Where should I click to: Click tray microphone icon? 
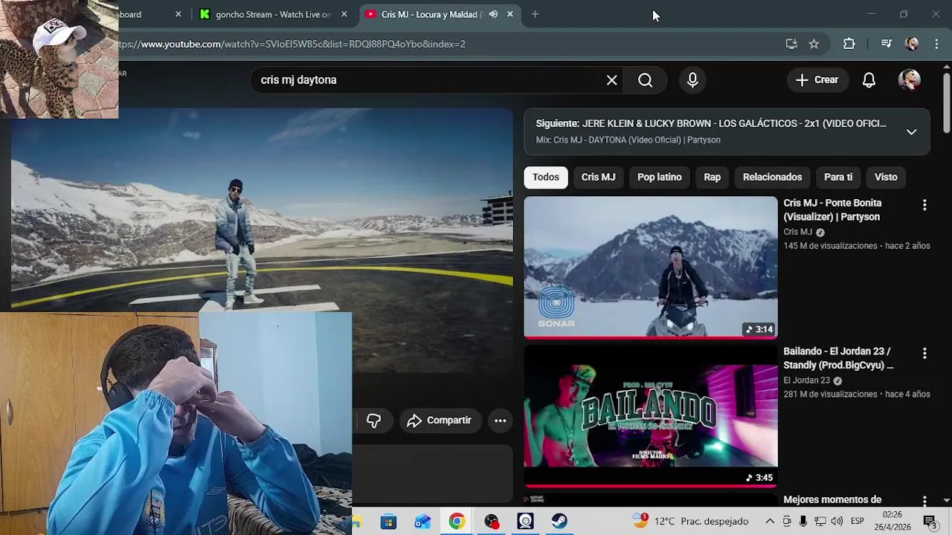click(803, 522)
